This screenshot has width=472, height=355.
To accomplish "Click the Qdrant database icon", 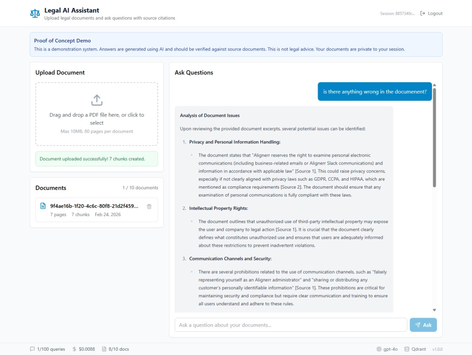I will [x=407, y=349].
